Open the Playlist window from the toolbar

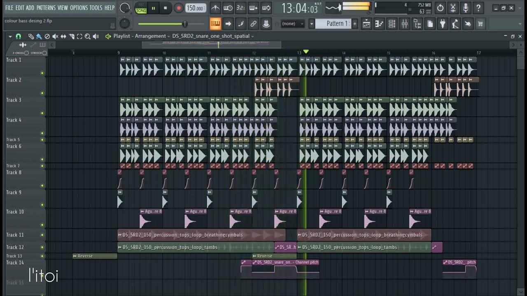(366, 24)
